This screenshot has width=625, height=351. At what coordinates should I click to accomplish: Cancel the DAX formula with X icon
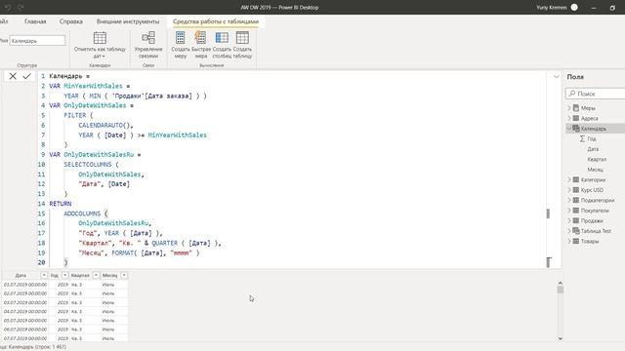pyautogui.click(x=13, y=76)
